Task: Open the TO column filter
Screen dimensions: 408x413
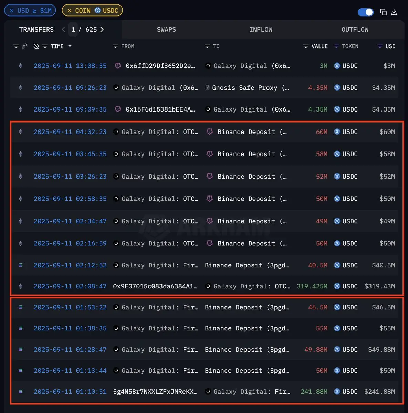Action: click(x=207, y=46)
